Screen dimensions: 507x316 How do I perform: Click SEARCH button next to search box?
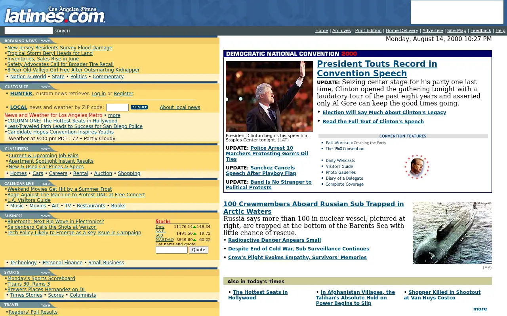(62, 31)
